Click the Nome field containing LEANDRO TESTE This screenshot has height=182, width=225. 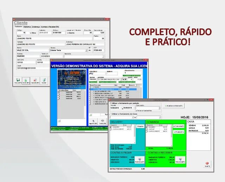54,38
